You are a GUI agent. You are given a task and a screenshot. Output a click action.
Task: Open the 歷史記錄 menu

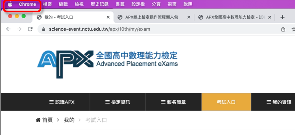(100, 4)
